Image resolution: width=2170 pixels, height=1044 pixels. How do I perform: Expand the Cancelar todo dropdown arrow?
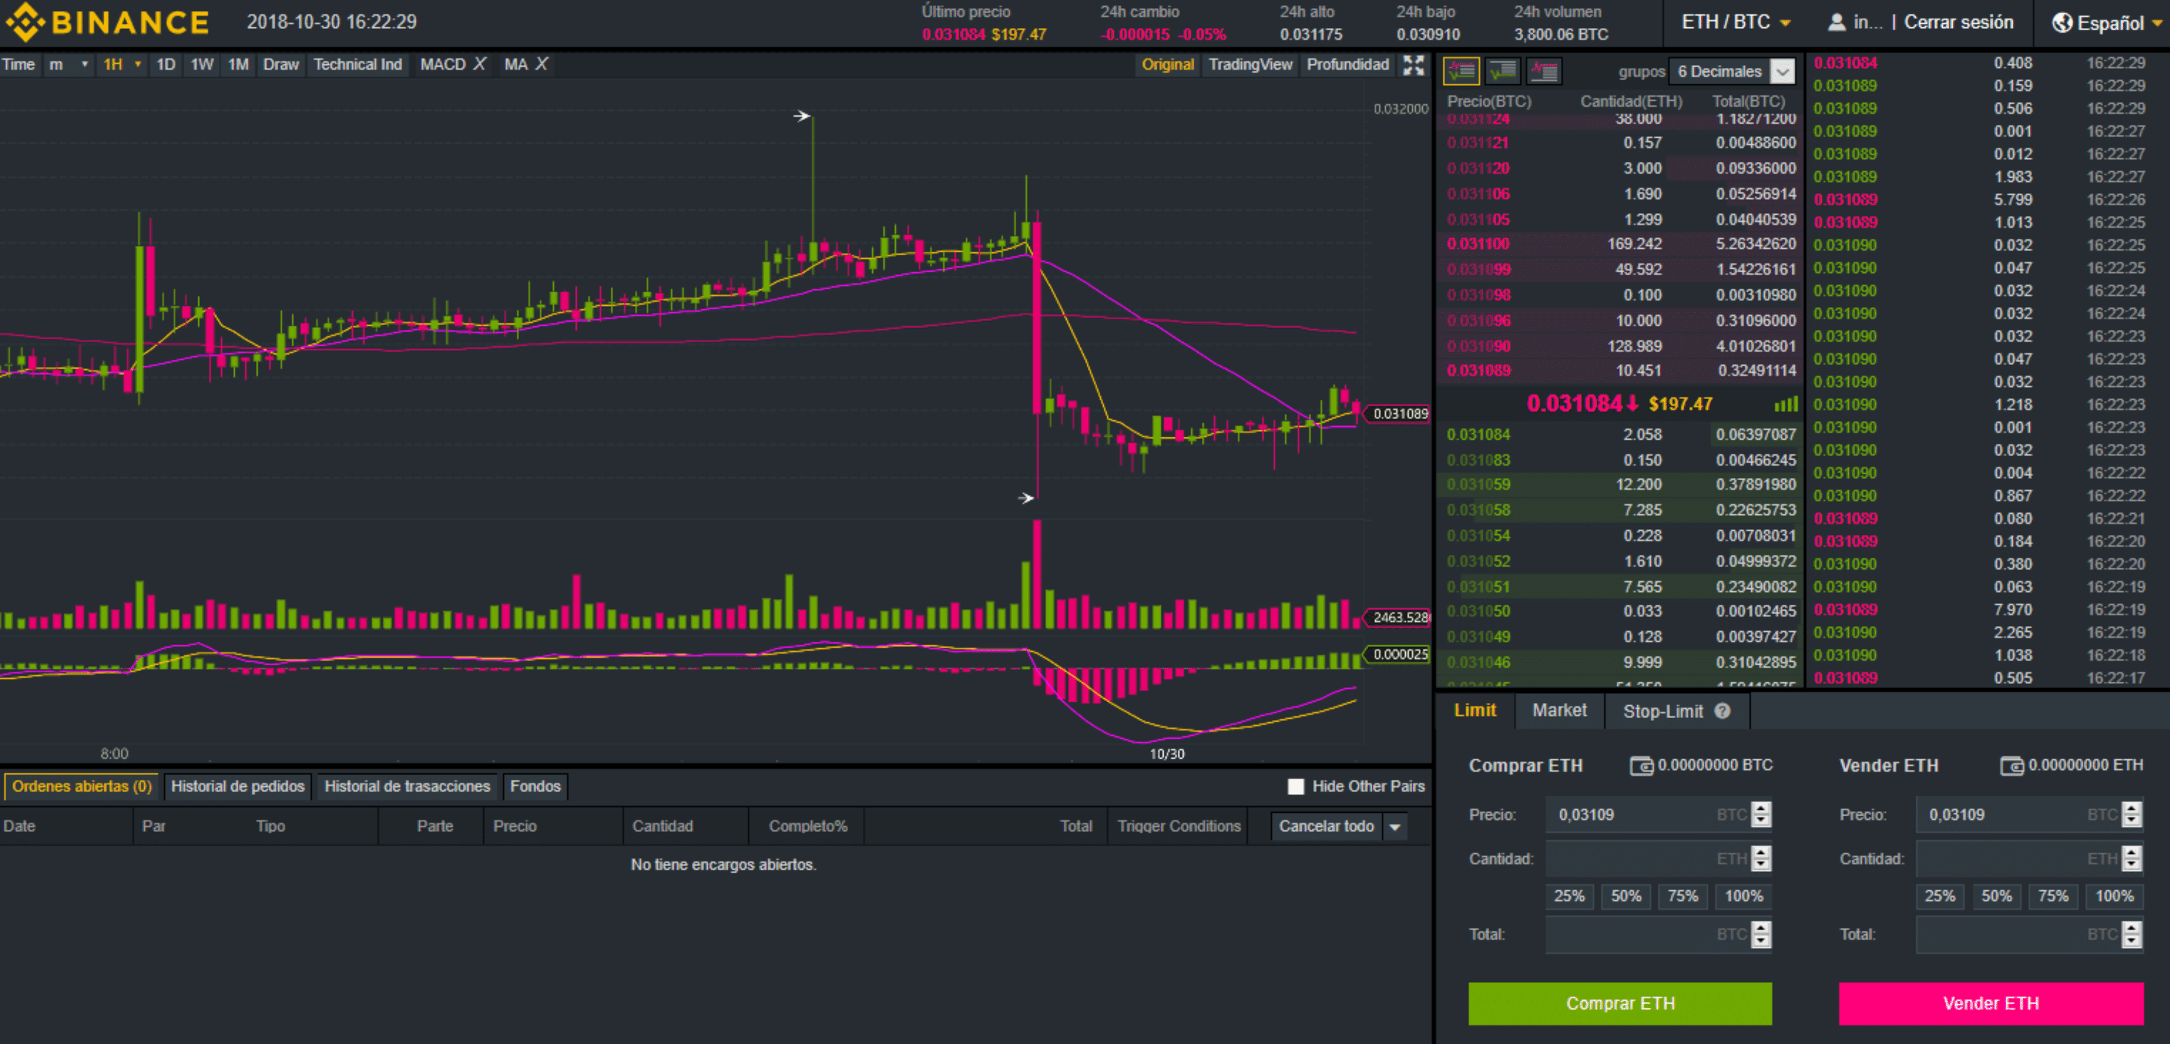(1395, 827)
